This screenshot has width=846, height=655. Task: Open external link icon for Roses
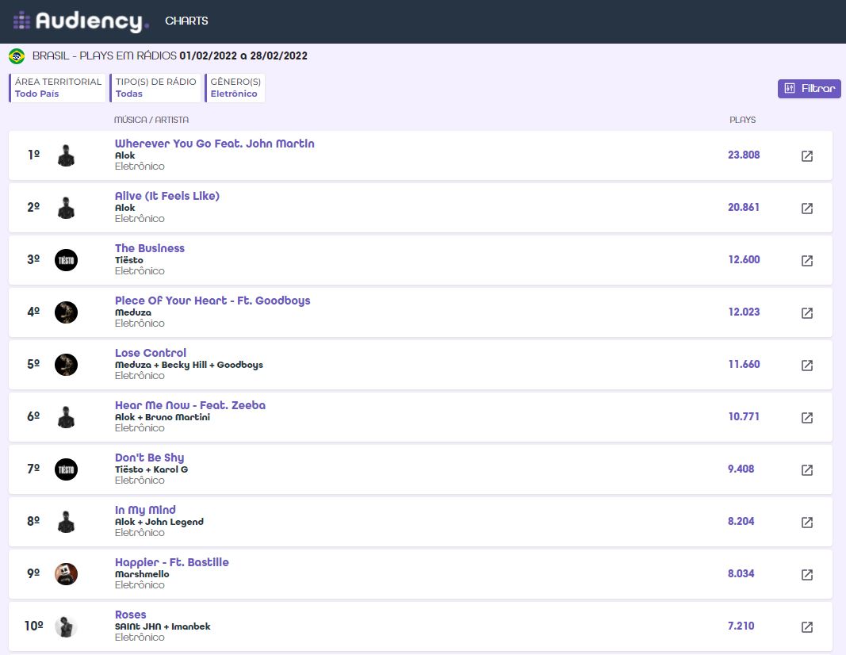[806, 627]
